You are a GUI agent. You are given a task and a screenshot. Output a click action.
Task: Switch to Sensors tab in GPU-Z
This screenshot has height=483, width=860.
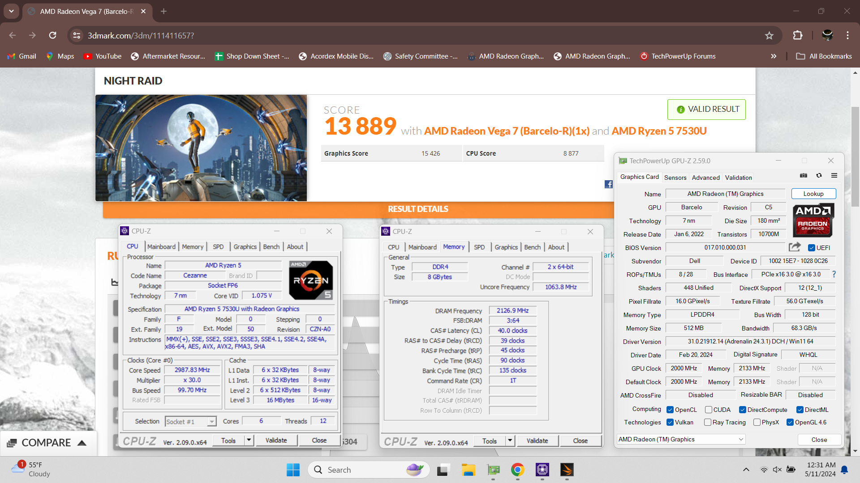(675, 178)
